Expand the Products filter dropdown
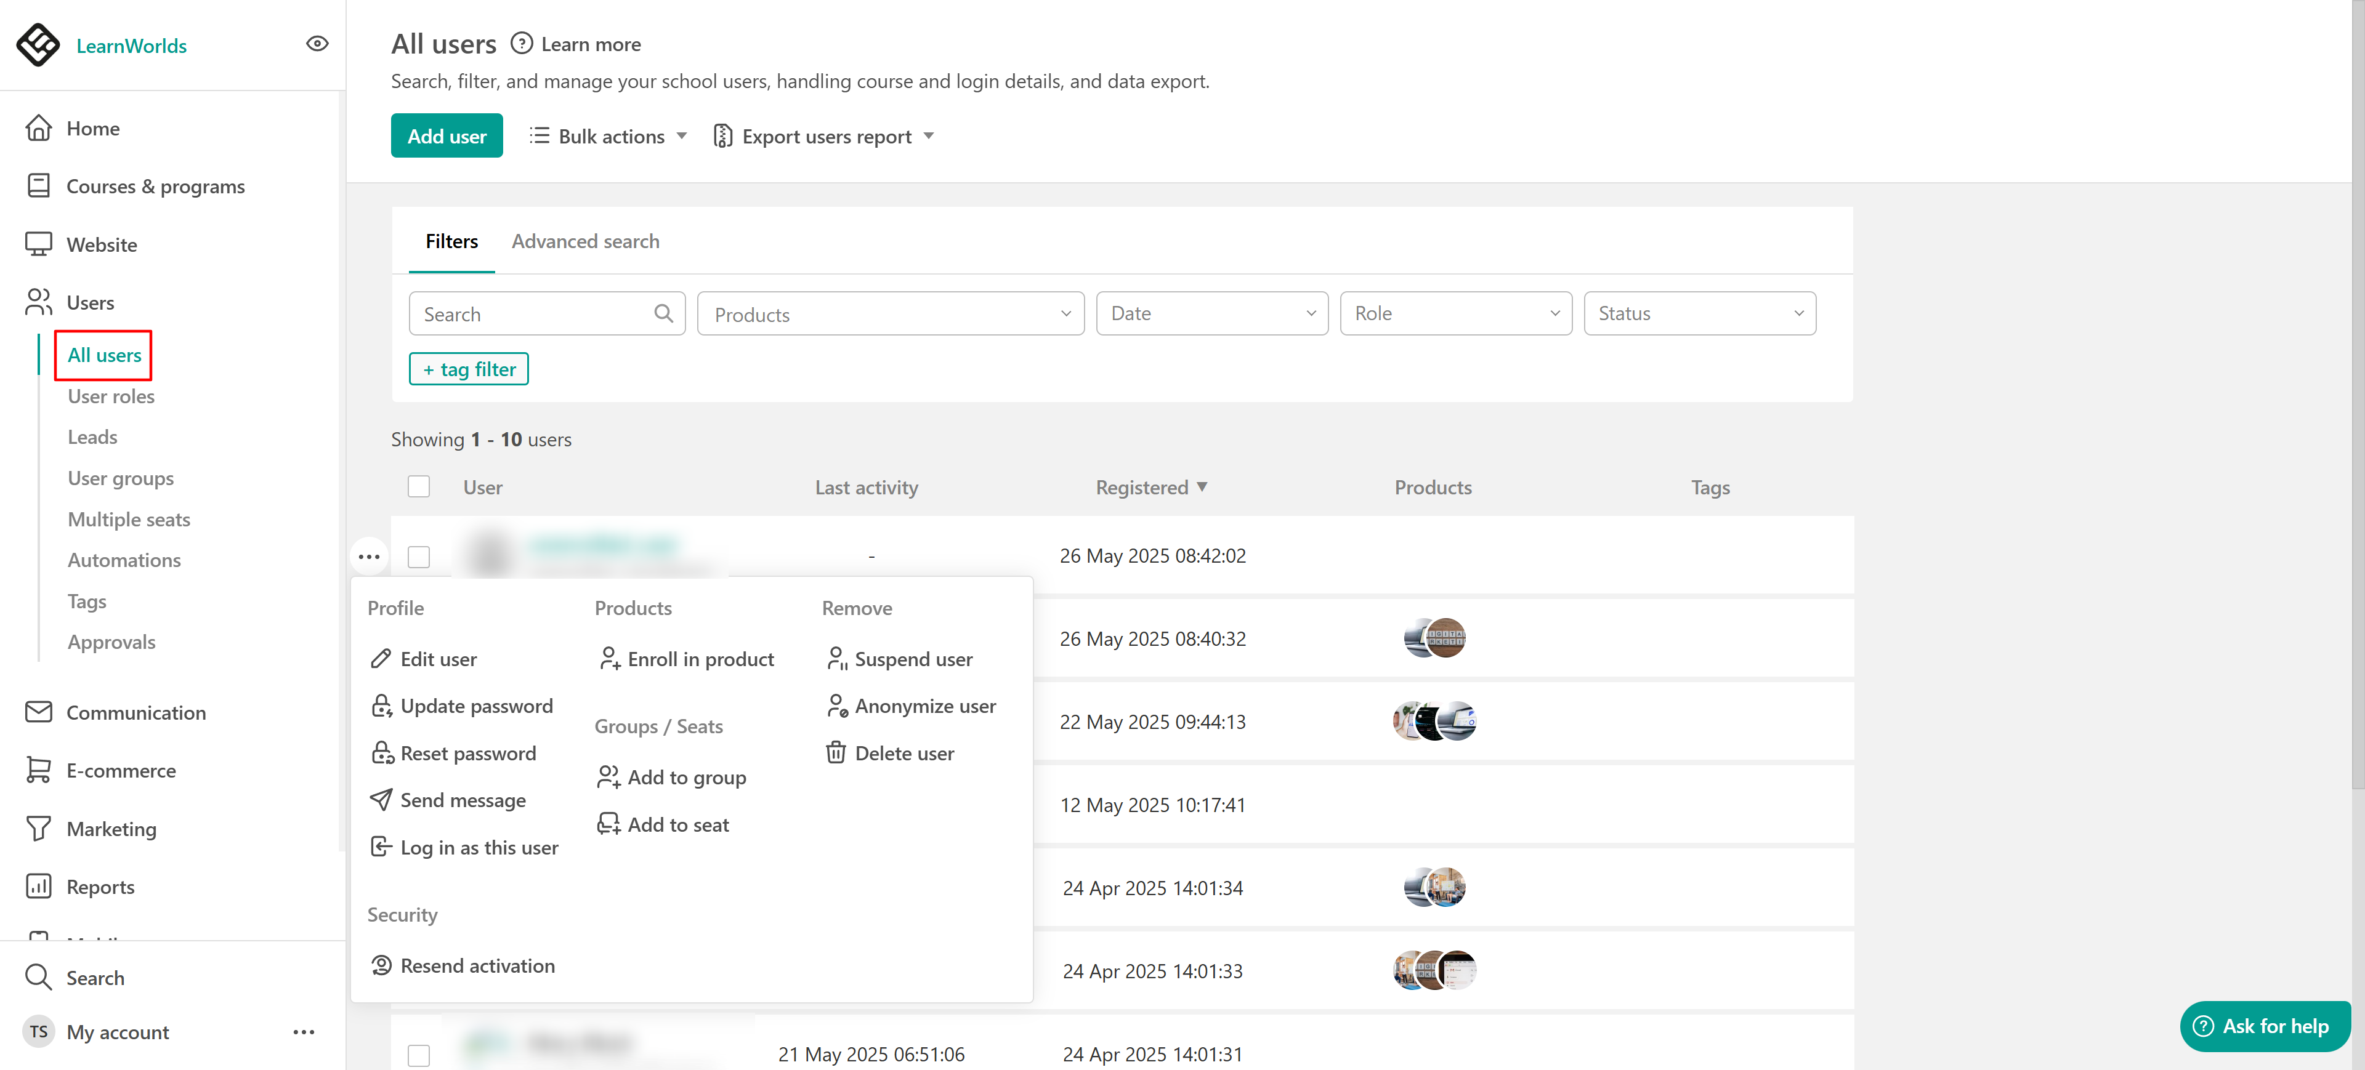The width and height of the screenshot is (2365, 1070). click(889, 314)
